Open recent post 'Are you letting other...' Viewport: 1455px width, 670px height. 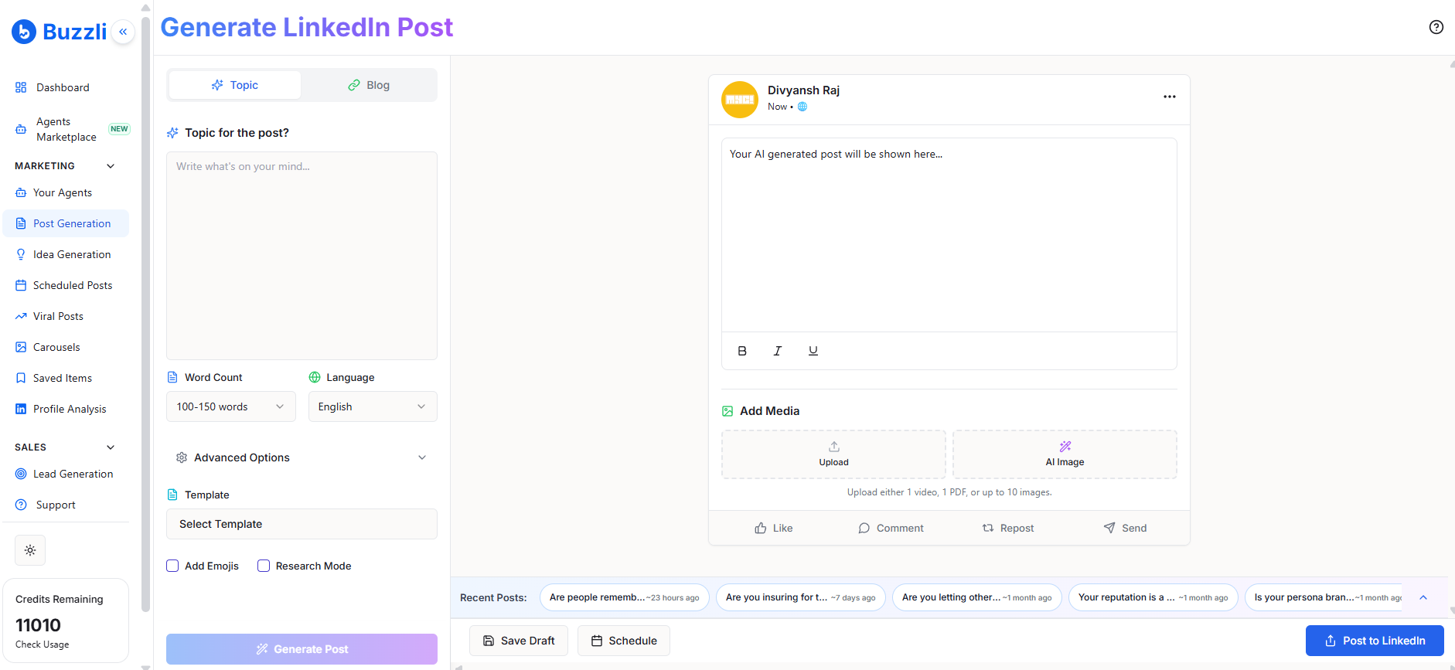(x=977, y=597)
